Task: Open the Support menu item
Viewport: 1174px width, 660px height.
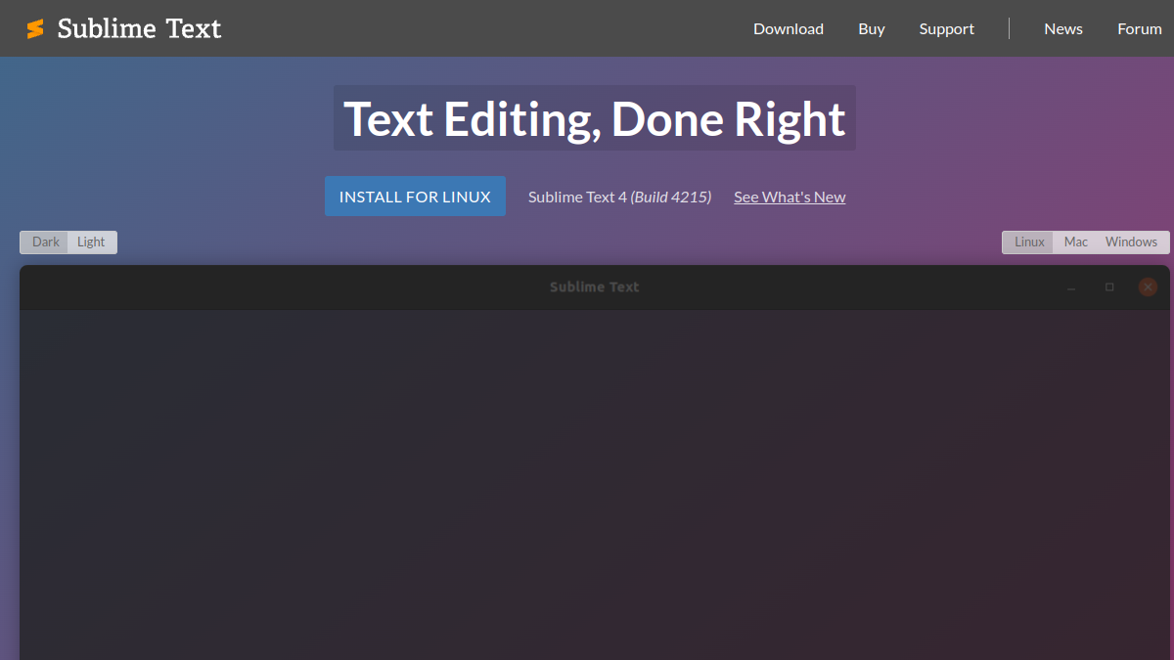Action: [x=947, y=28]
